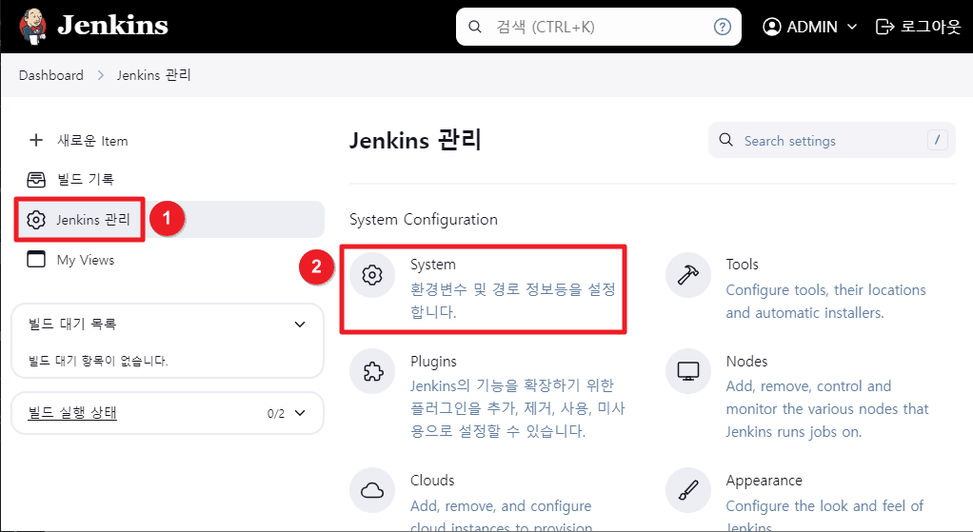Click the plus icon for 새로운 Item
The width and height of the screenshot is (973, 532).
[x=36, y=140]
